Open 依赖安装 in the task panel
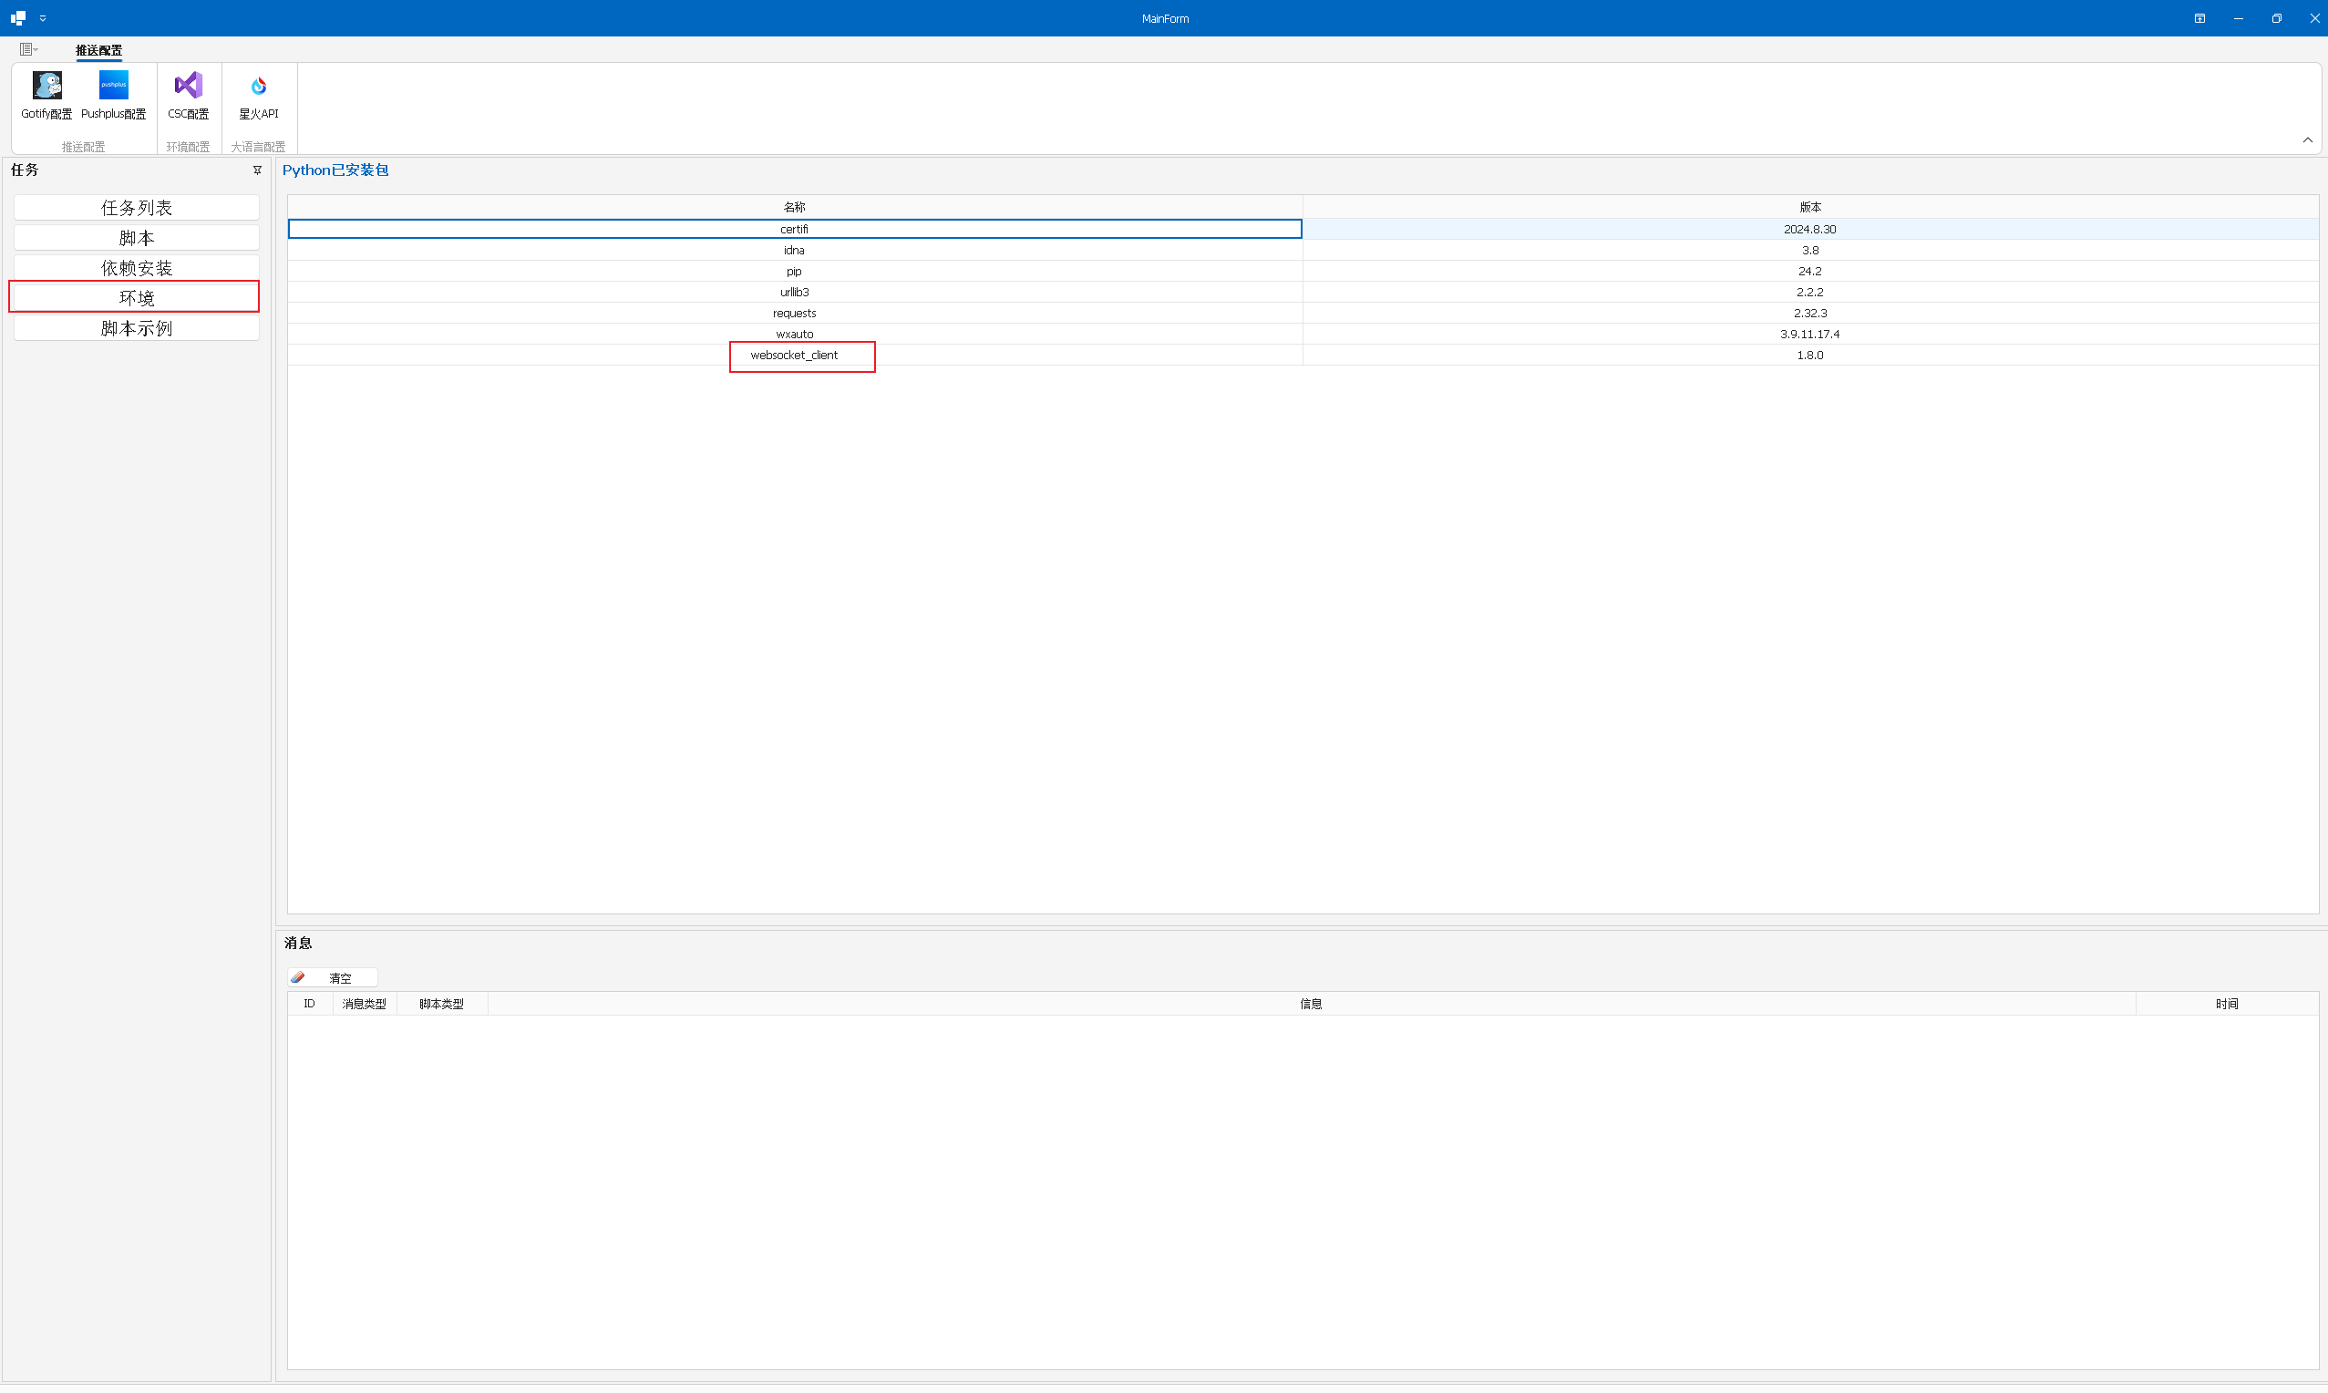 tap(137, 267)
